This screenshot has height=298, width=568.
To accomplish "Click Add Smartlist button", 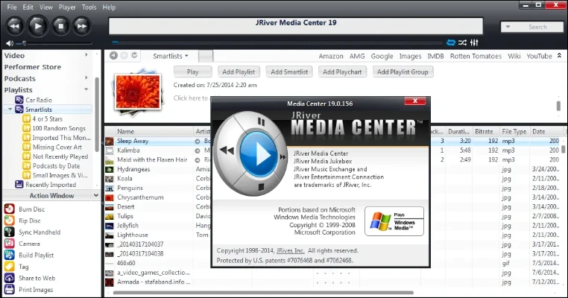I will 289,72.
